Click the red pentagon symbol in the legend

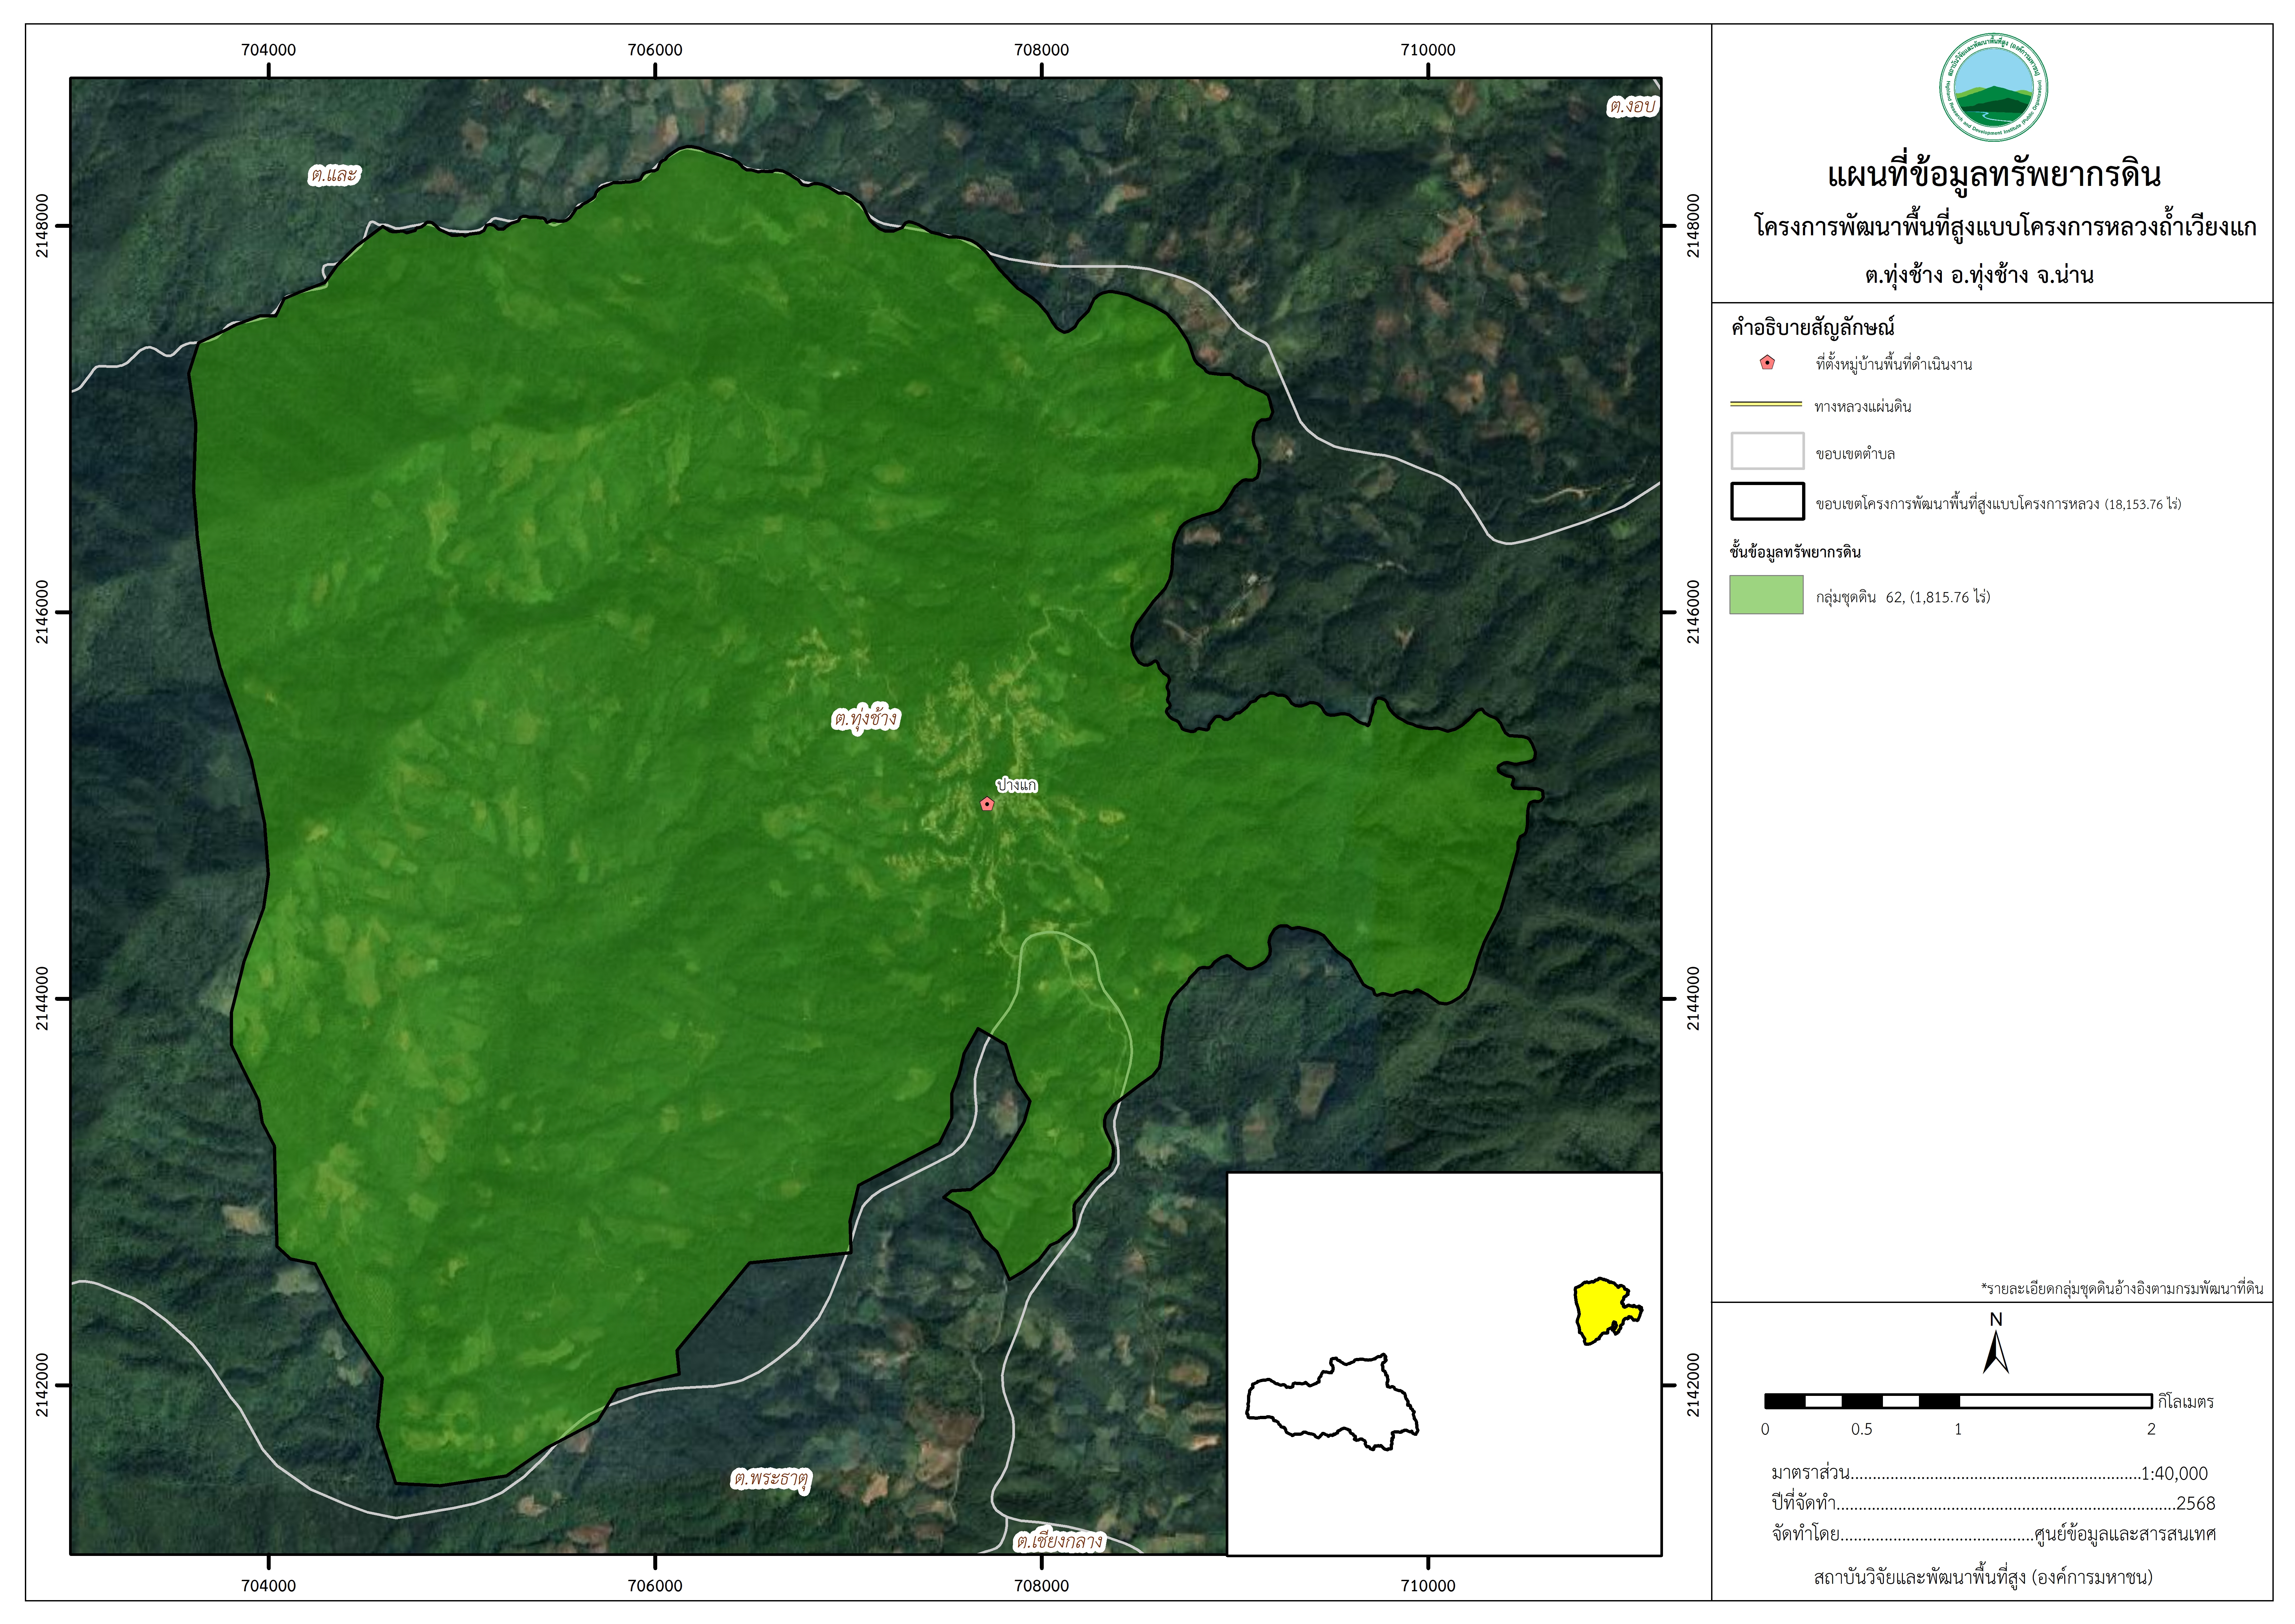coord(1767,363)
